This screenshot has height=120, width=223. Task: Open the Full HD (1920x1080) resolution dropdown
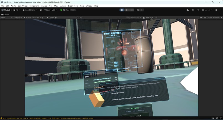click(37, 17)
